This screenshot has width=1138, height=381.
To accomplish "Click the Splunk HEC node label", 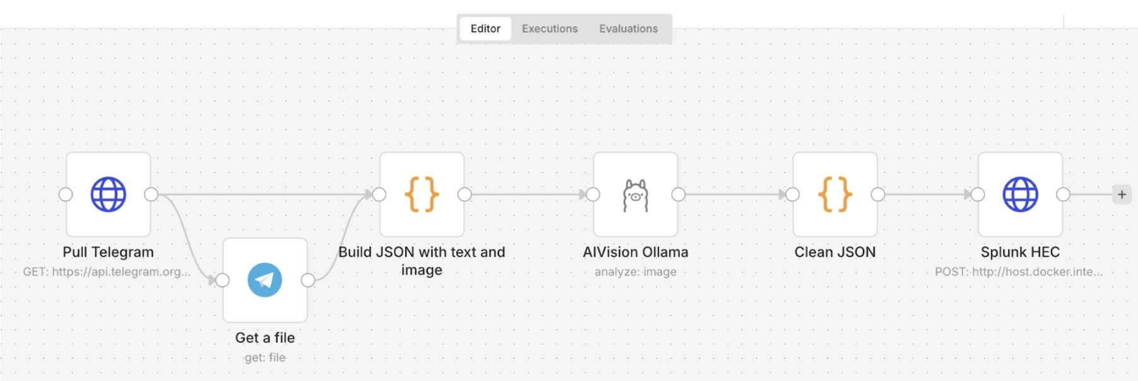I will click(1020, 252).
